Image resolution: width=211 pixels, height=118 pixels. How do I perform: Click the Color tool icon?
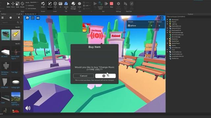[x=79, y=4]
